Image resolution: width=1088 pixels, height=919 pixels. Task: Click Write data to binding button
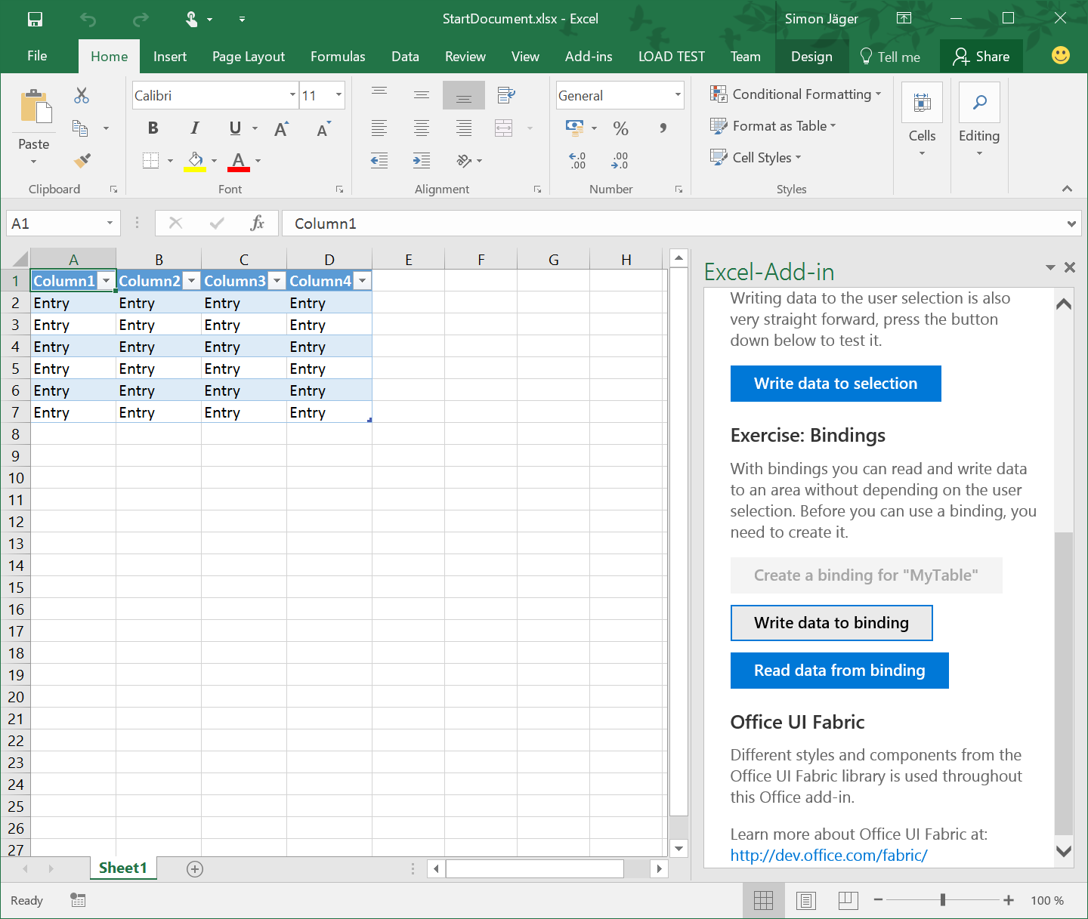coord(831,623)
